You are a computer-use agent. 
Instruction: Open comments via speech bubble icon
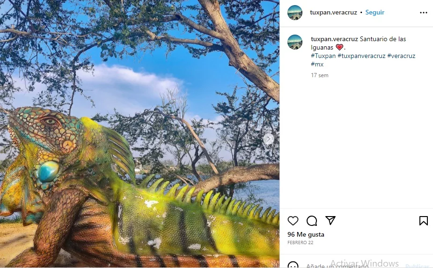click(312, 221)
